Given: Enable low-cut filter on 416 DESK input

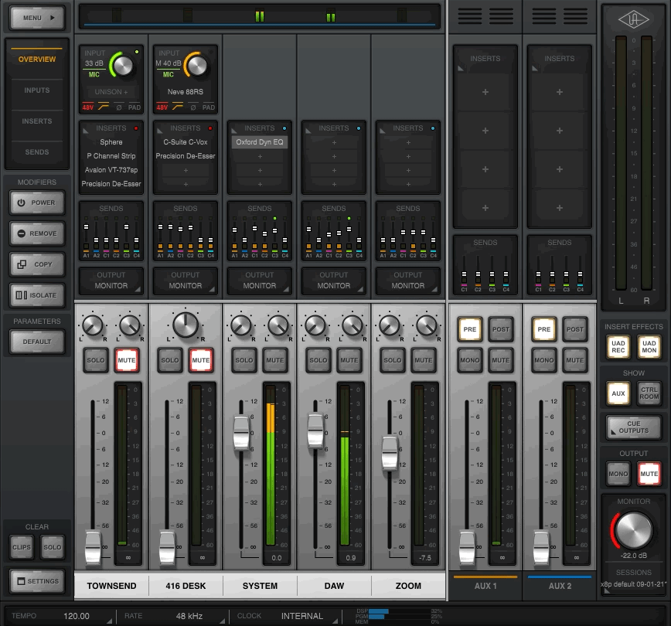Looking at the screenshot, I should click(x=177, y=107).
